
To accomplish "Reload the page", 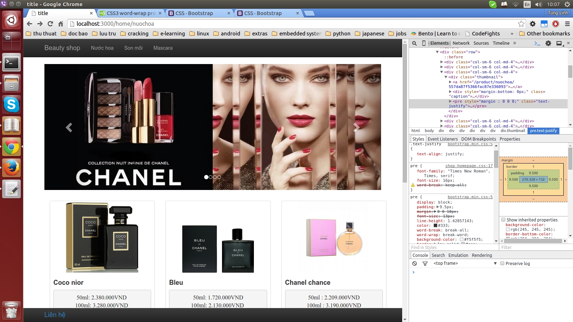I will pos(50,24).
